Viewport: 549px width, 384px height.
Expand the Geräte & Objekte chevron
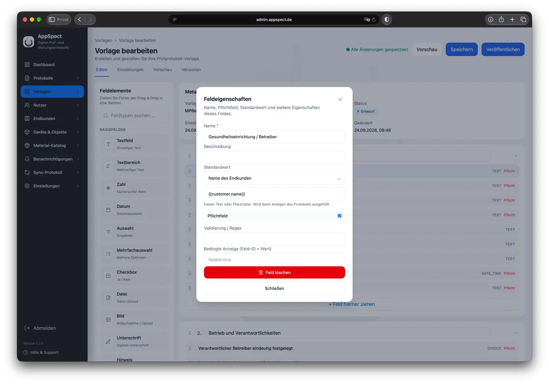point(78,132)
